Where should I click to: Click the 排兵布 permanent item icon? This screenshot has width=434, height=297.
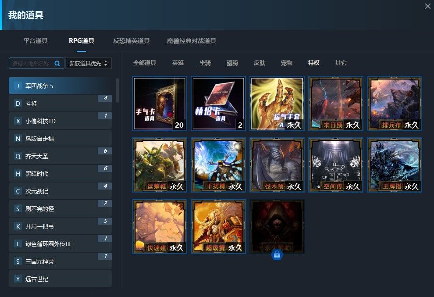tap(394, 103)
